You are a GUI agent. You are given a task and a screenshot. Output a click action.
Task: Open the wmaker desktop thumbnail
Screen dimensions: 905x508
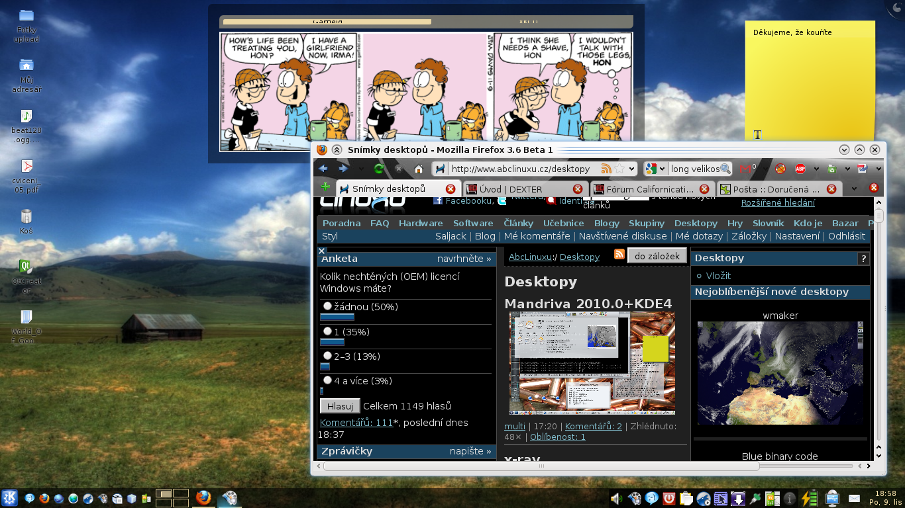pyautogui.click(x=780, y=373)
